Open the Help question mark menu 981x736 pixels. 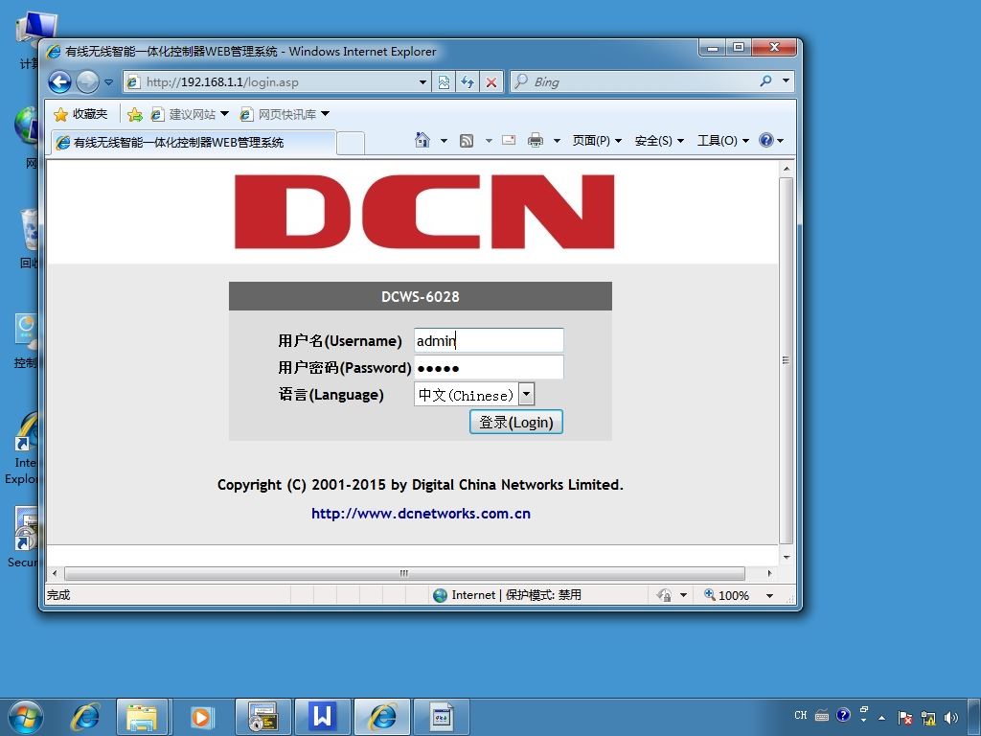(771, 140)
